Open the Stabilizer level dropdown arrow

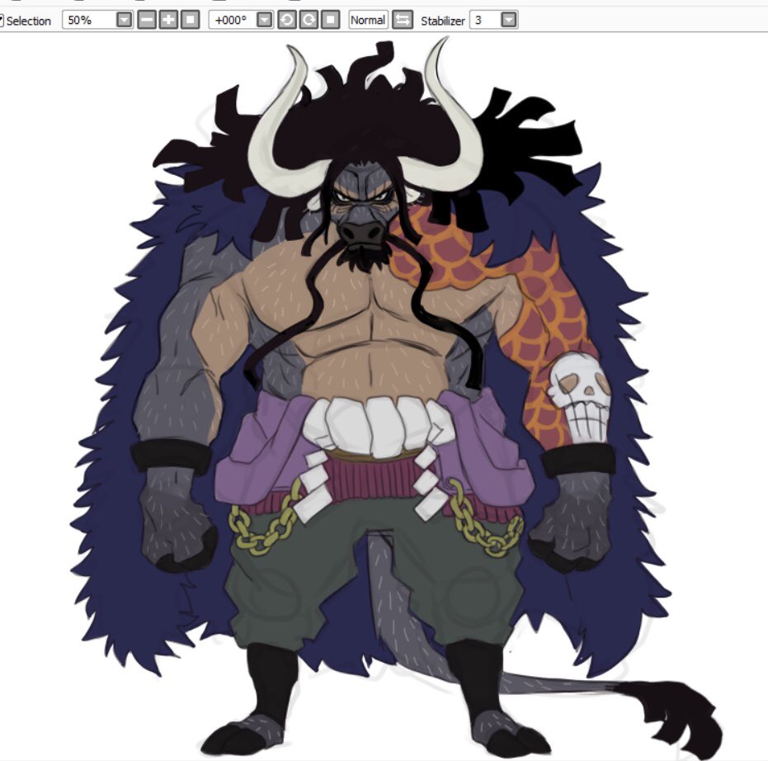point(510,20)
